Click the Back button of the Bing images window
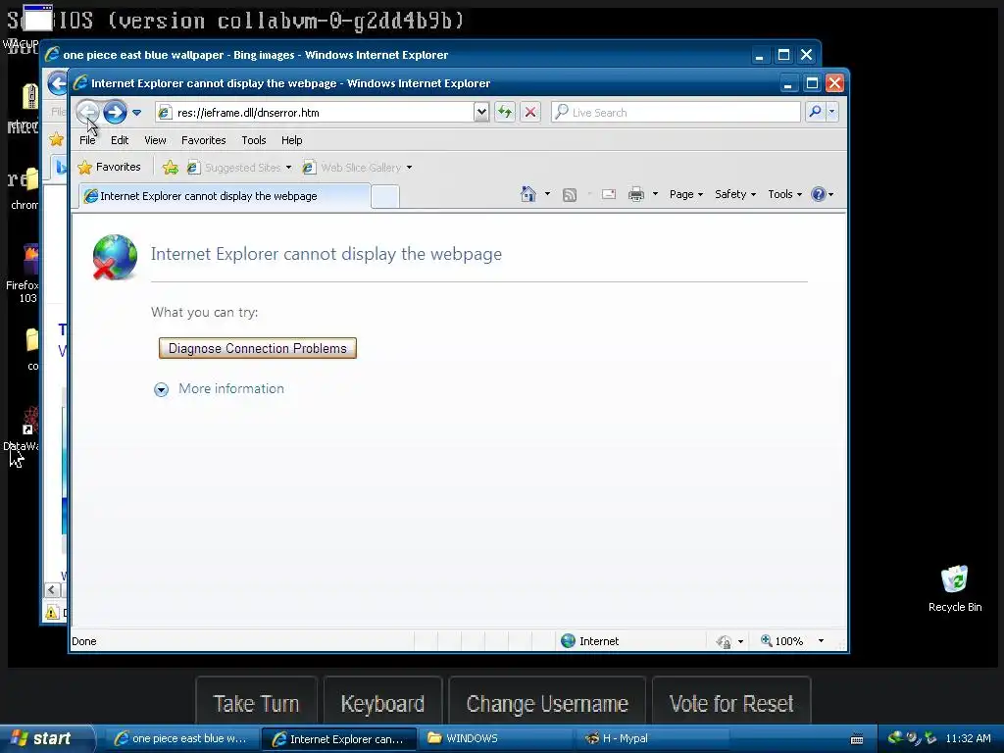The height and width of the screenshot is (753, 1004). [57, 83]
